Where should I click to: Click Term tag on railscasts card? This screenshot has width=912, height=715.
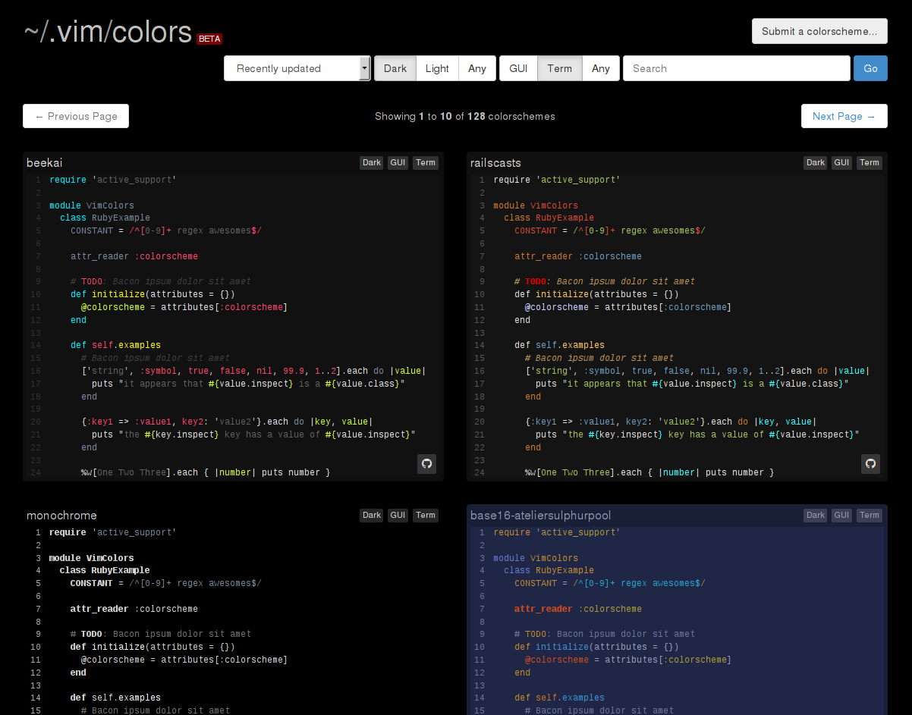coord(870,162)
